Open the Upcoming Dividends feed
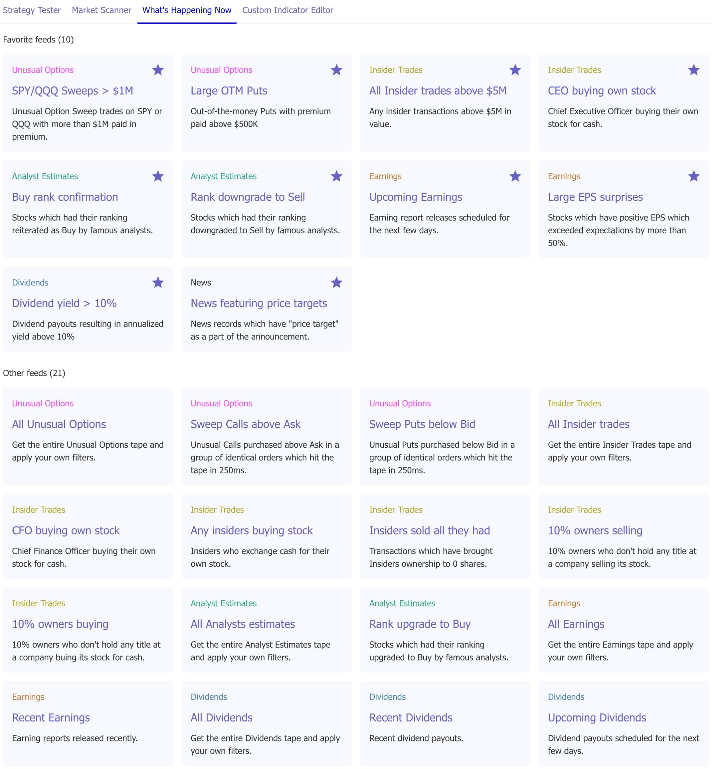The image size is (712, 769). (597, 717)
